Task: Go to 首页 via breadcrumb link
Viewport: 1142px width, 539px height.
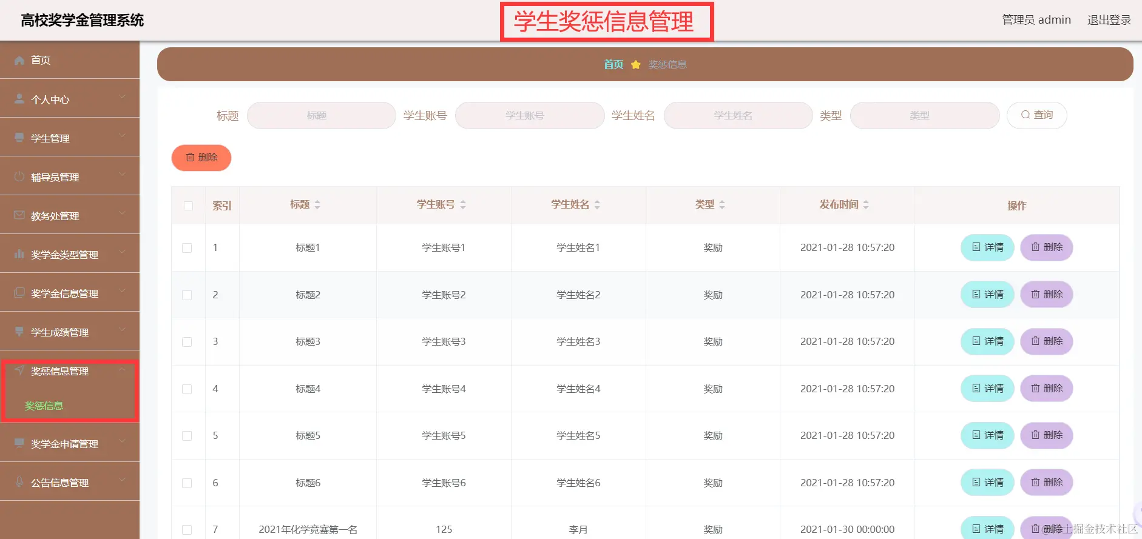Action: pyautogui.click(x=613, y=64)
